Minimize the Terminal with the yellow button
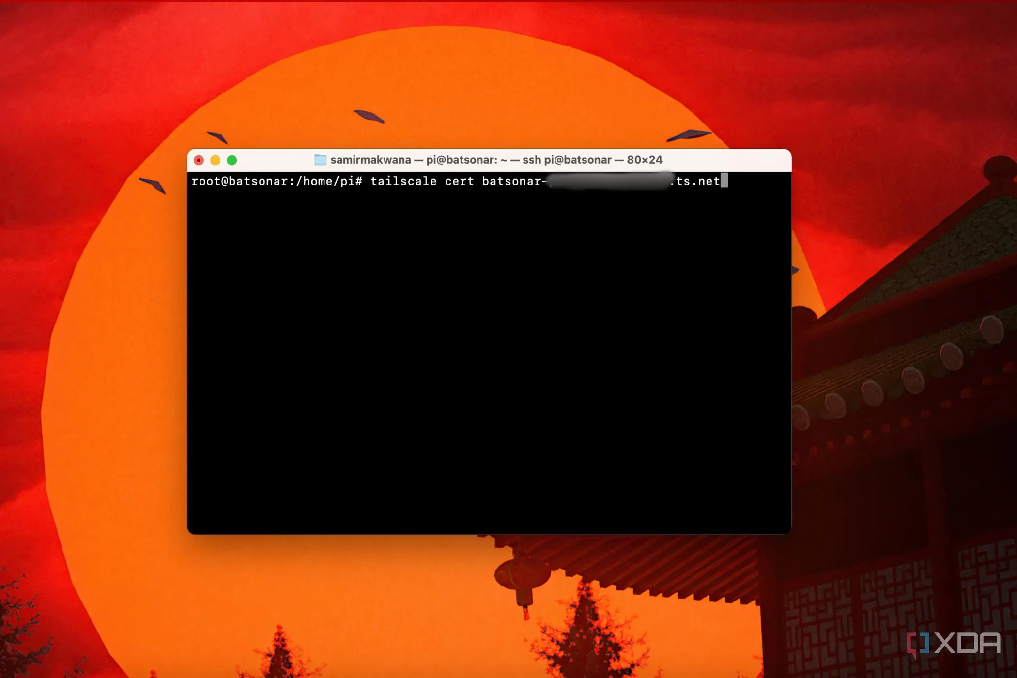The height and width of the screenshot is (678, 1017). click(x=216, y=160)
